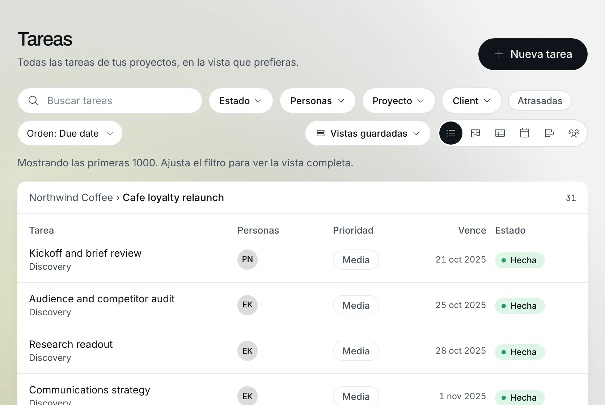Click the 1 nov 2025 due date
Image resolution: width=605 pixels, height=405 pixels.
point(462,396)
